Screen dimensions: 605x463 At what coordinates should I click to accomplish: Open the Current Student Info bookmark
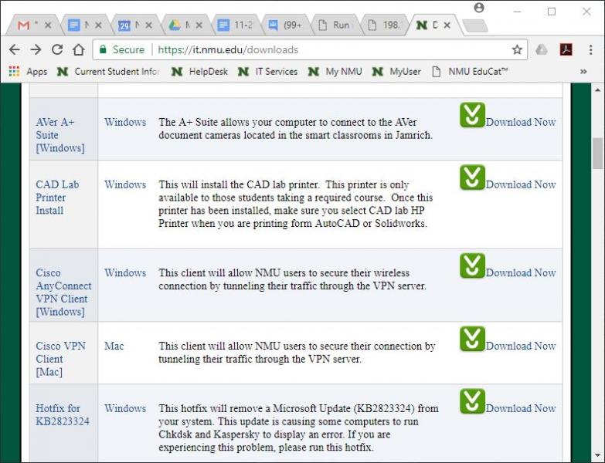(x=108, y=71)
